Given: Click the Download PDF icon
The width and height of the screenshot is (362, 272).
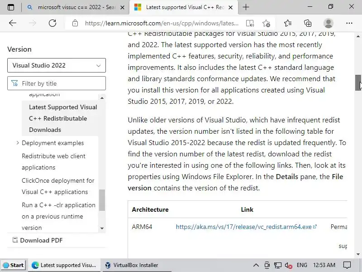Looking at the screenshot, I should click(15, 240).
